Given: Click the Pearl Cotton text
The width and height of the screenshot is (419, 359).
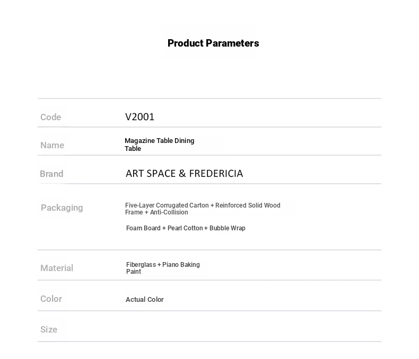Looking at the screenshot, I should [x=185, y=228].
